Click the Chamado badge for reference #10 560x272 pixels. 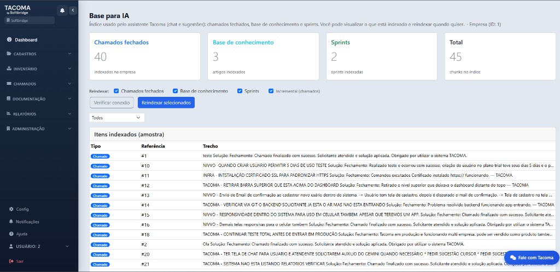pyautogui.click(x=100, y=166)
